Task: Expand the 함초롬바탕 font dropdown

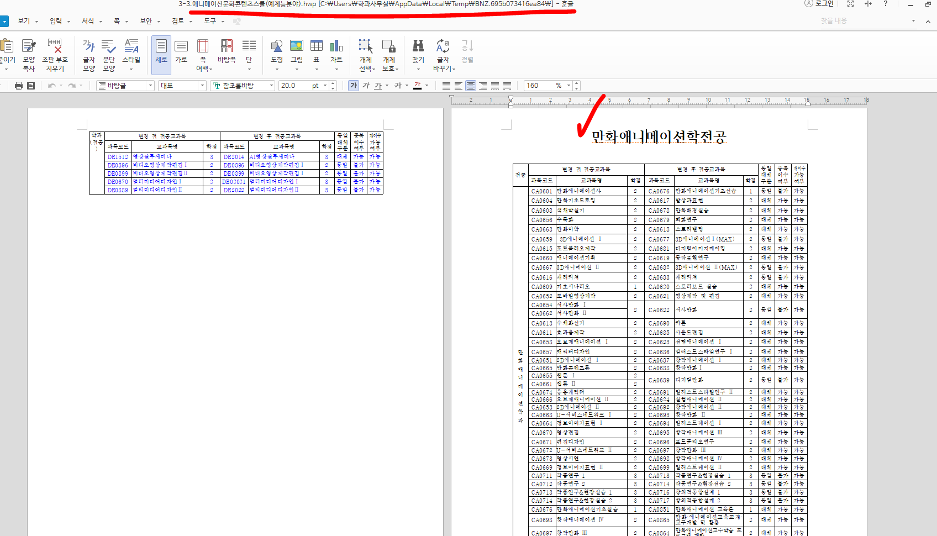Action: (x=271, y=86)
